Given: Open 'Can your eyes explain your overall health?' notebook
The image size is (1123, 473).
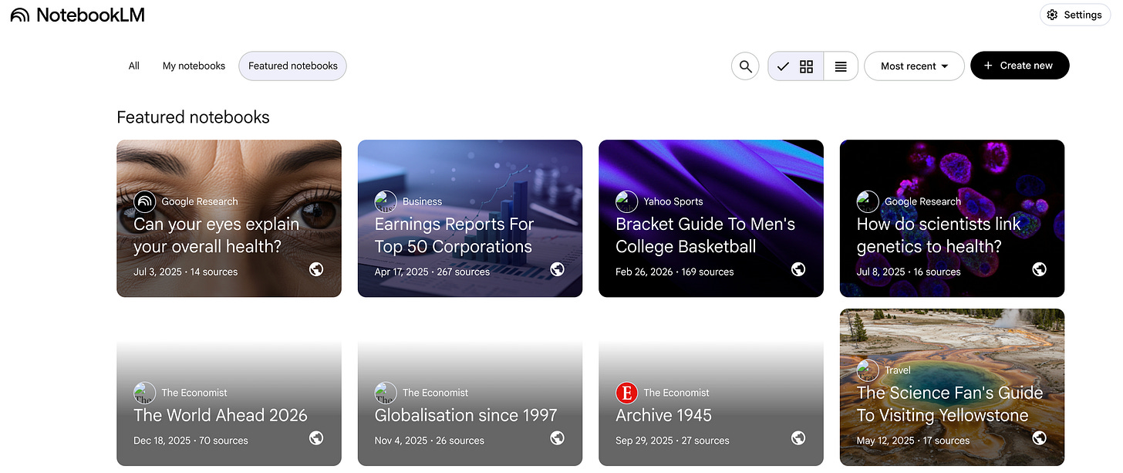Looking at the screenshot, I should point(229,218).
